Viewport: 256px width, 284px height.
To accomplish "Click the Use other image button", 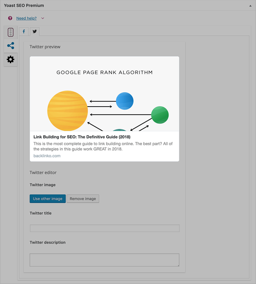I will click(x=48, y=199).
